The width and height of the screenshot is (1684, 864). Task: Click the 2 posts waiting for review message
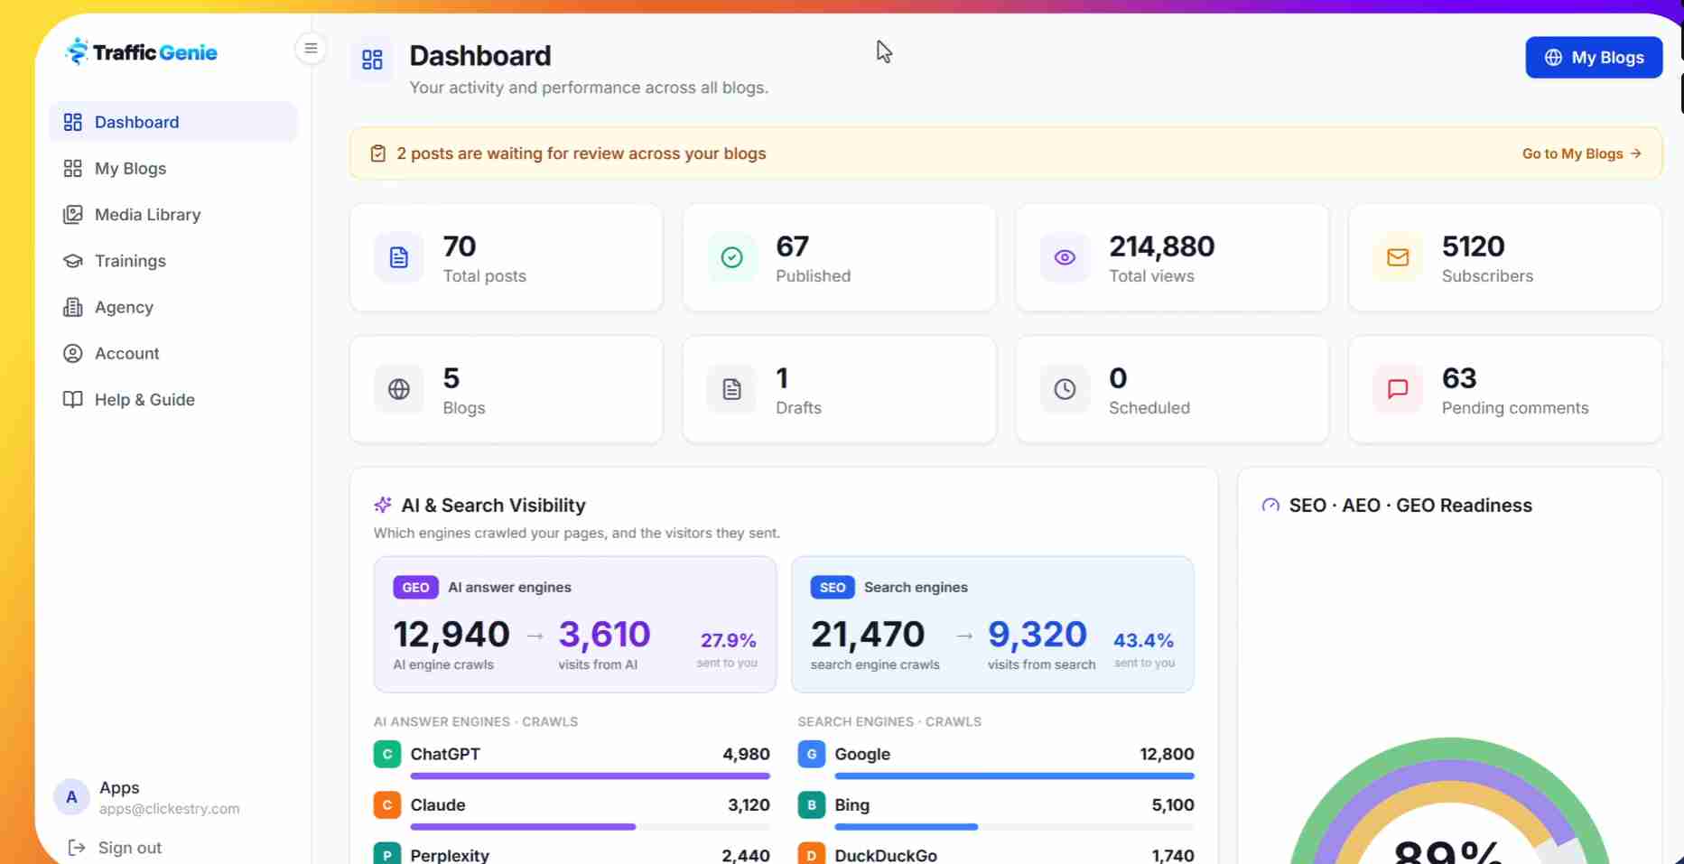coord(581,153)
